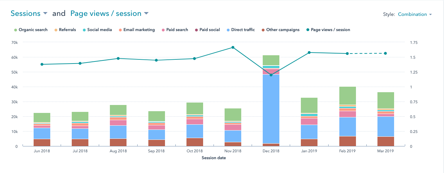This screenshot has height=173, width=444.
Task: Select the Jun 2018 other campaigns segment
Action: click(x=42, y=143)
